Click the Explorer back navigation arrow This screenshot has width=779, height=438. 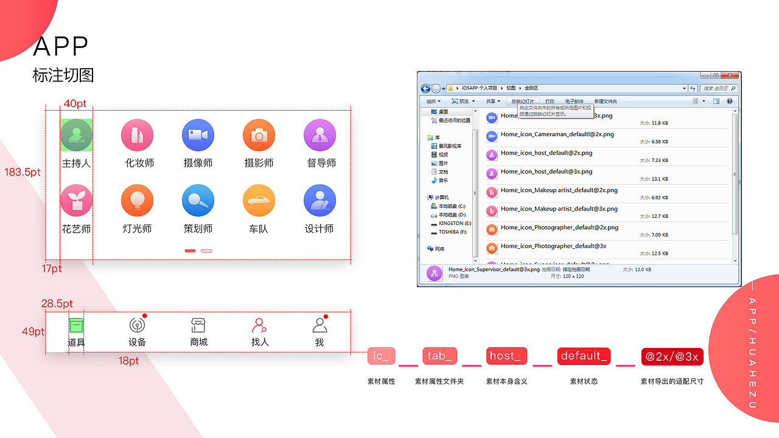click(425, 89)
